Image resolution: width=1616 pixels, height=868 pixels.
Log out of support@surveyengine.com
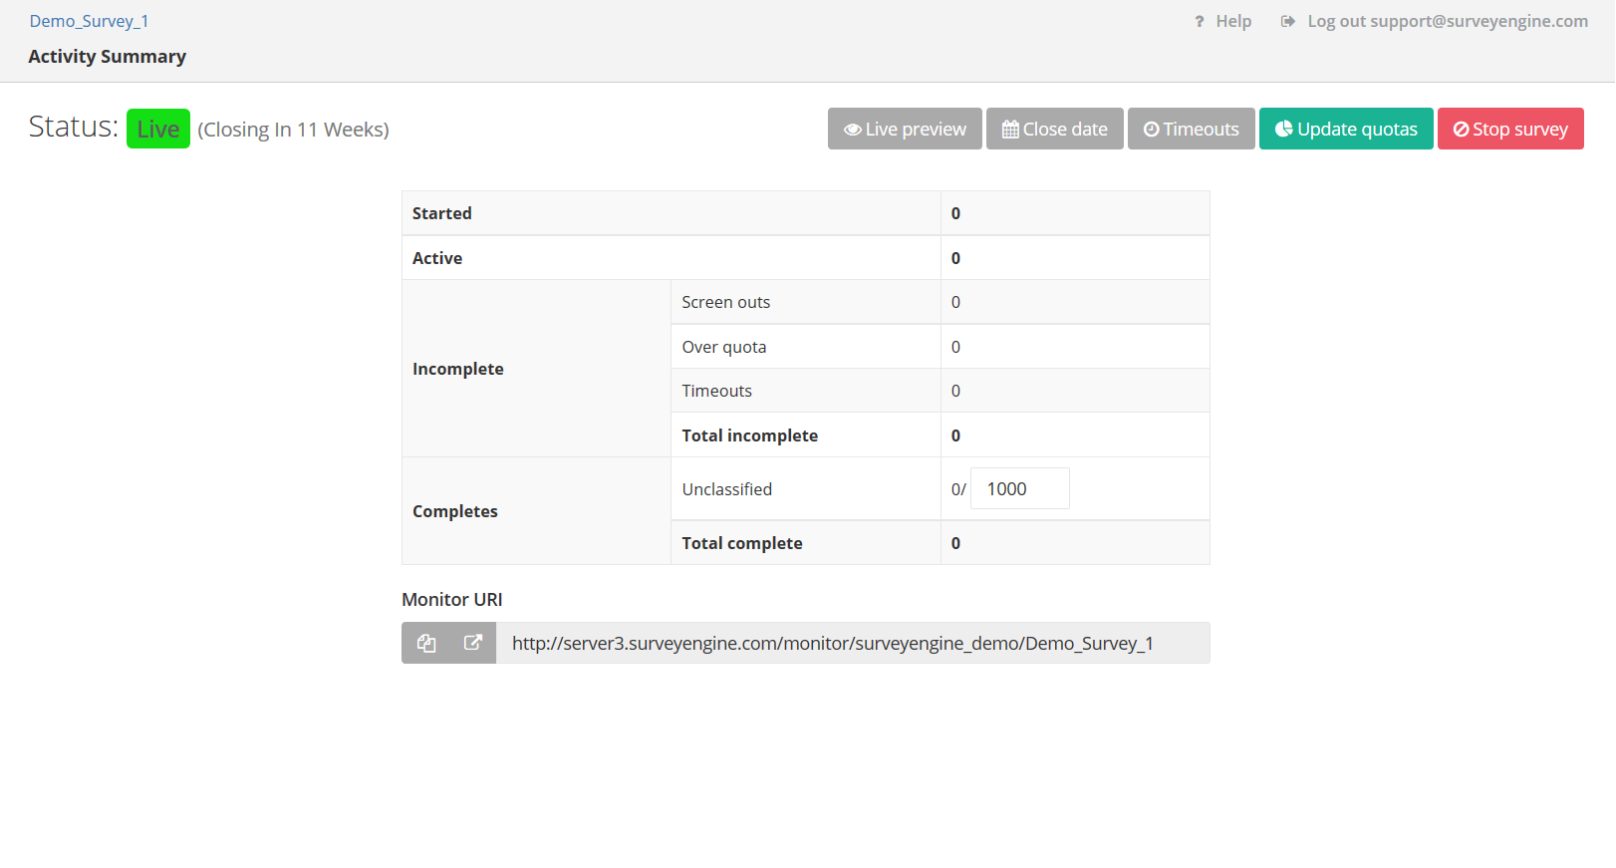pos(1447,21)
